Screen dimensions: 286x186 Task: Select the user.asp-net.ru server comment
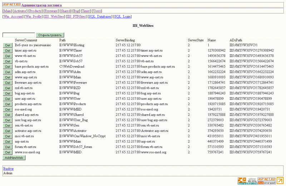coord(25,99)
